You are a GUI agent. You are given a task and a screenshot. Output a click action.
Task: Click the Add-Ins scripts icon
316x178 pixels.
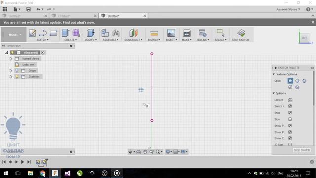(202, 33)
